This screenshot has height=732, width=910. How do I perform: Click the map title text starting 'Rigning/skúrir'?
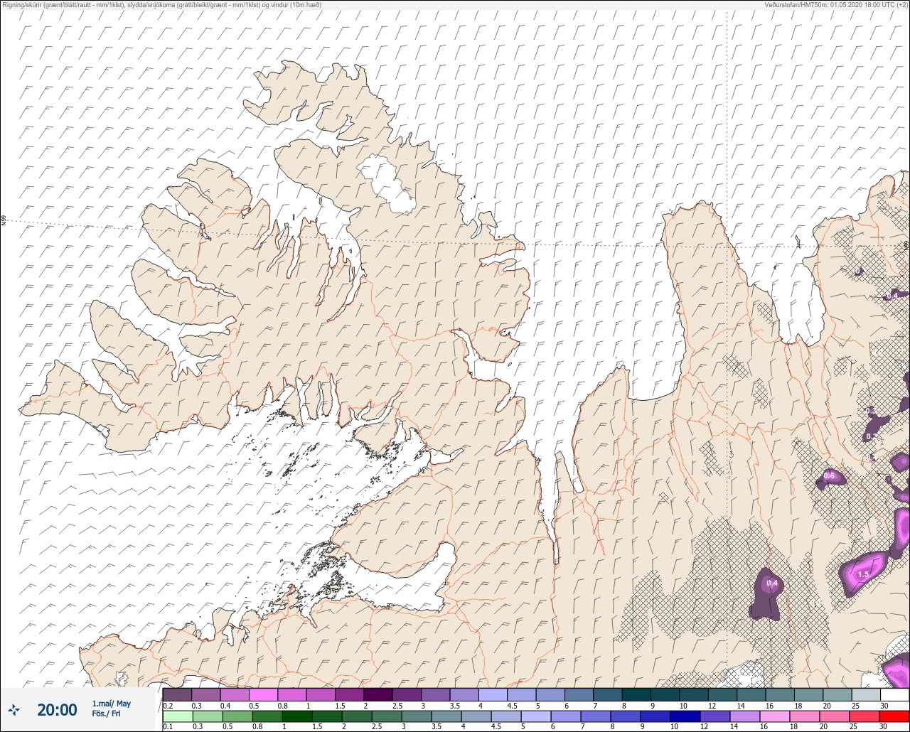pos(161,5)
